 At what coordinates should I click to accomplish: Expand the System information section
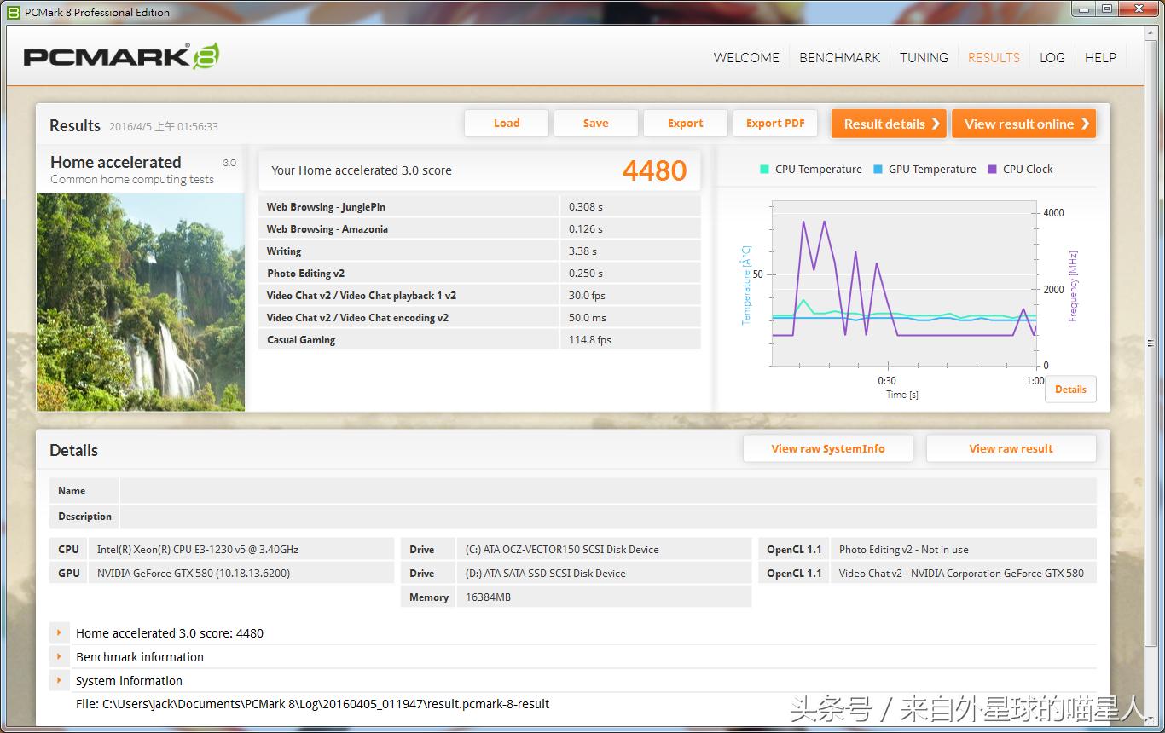coord(59,681)
